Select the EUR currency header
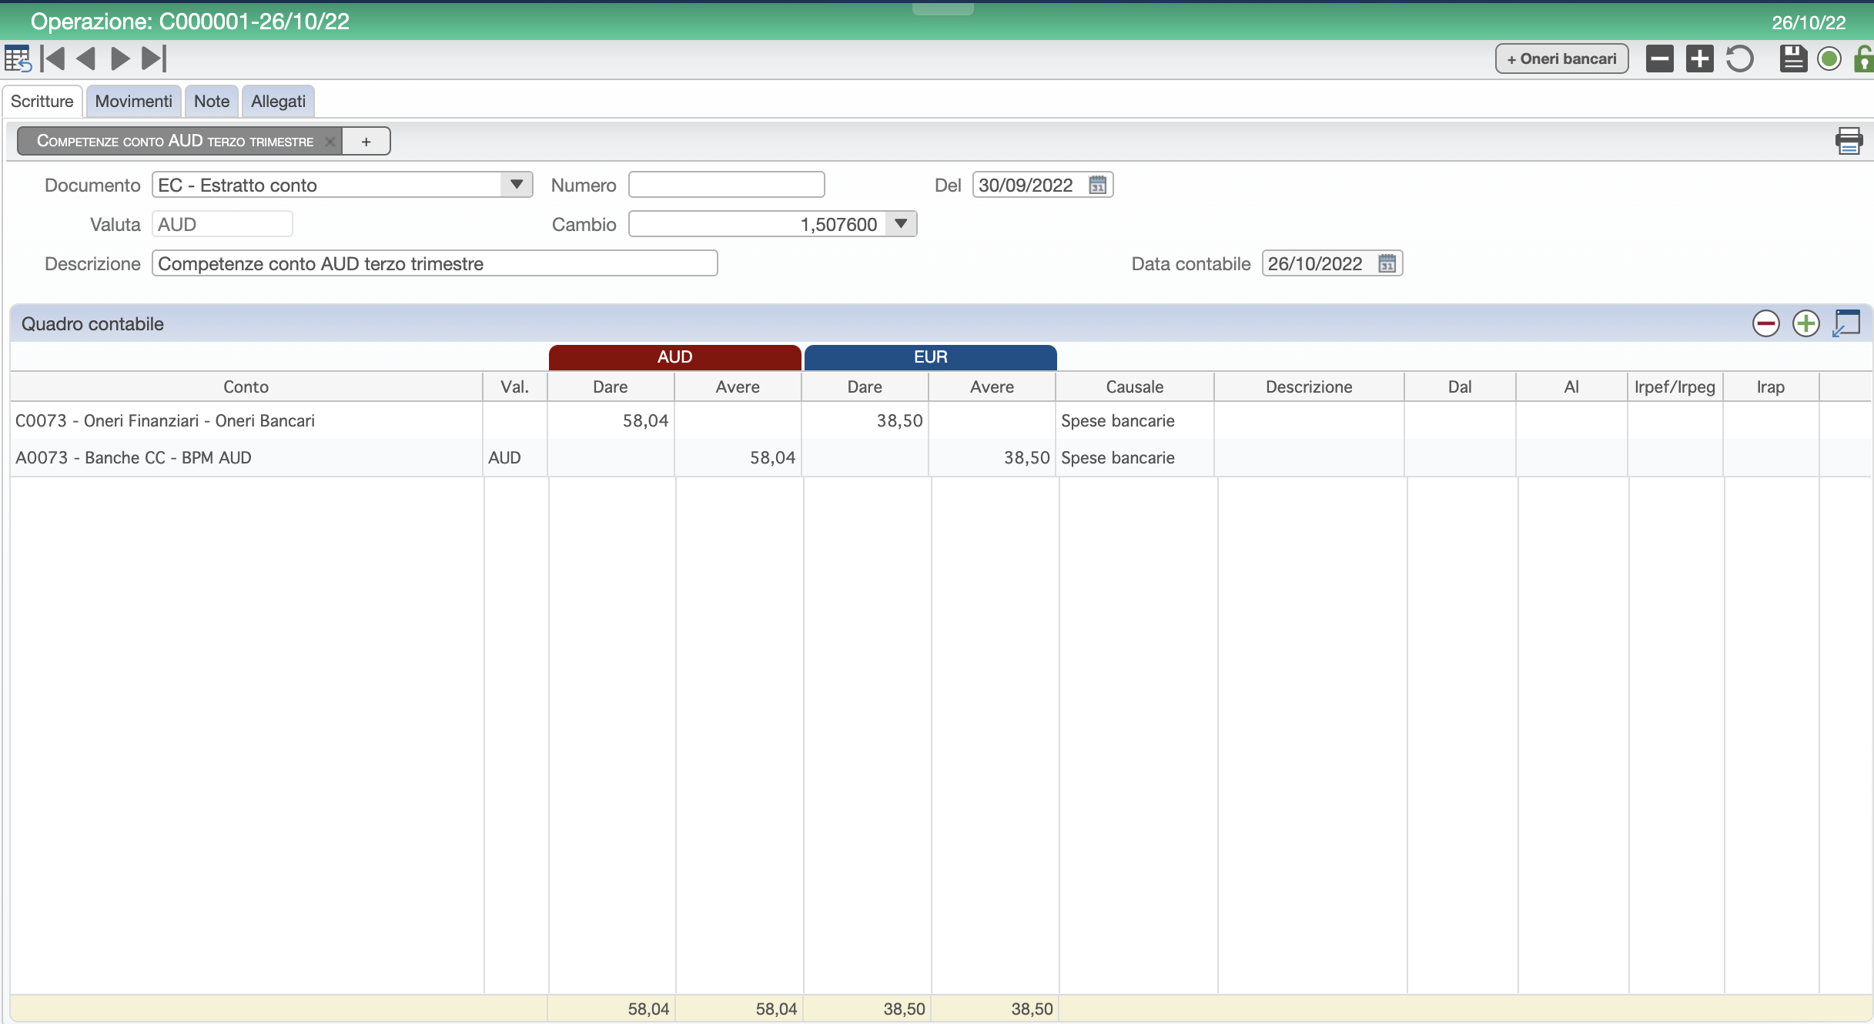The width and height of the screenshot is (1874, 1024). coord(930,357)
